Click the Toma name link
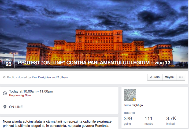Viewport: 189px width, 129px height. pyautogui.click(x=127, y=105)
